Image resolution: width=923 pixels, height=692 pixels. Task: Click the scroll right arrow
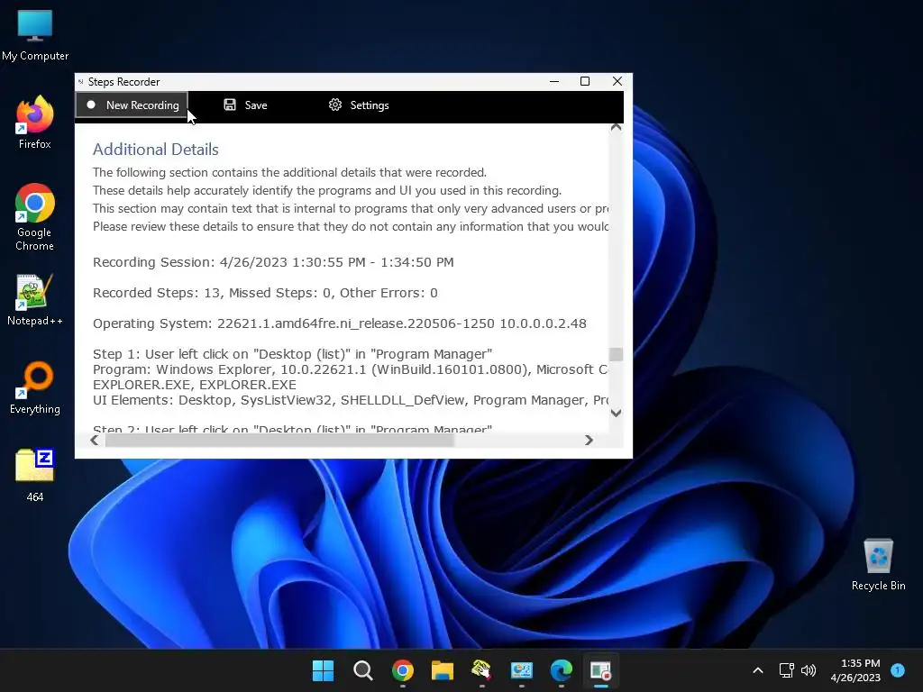point(588,440)
